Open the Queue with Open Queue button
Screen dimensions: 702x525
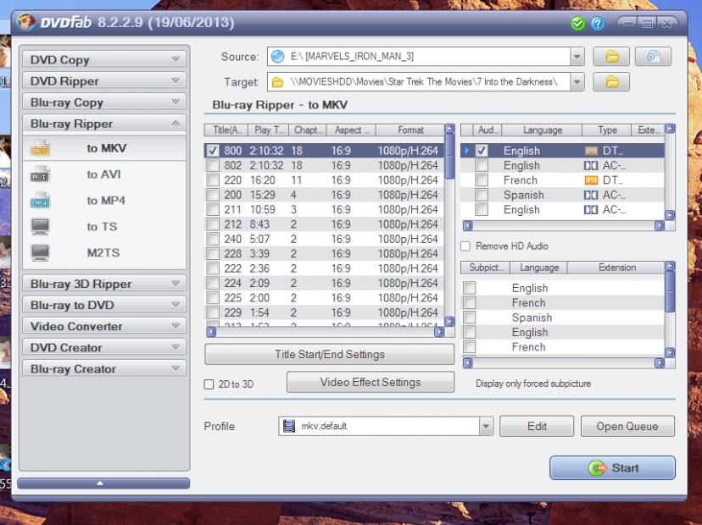[x=627, y=426]
